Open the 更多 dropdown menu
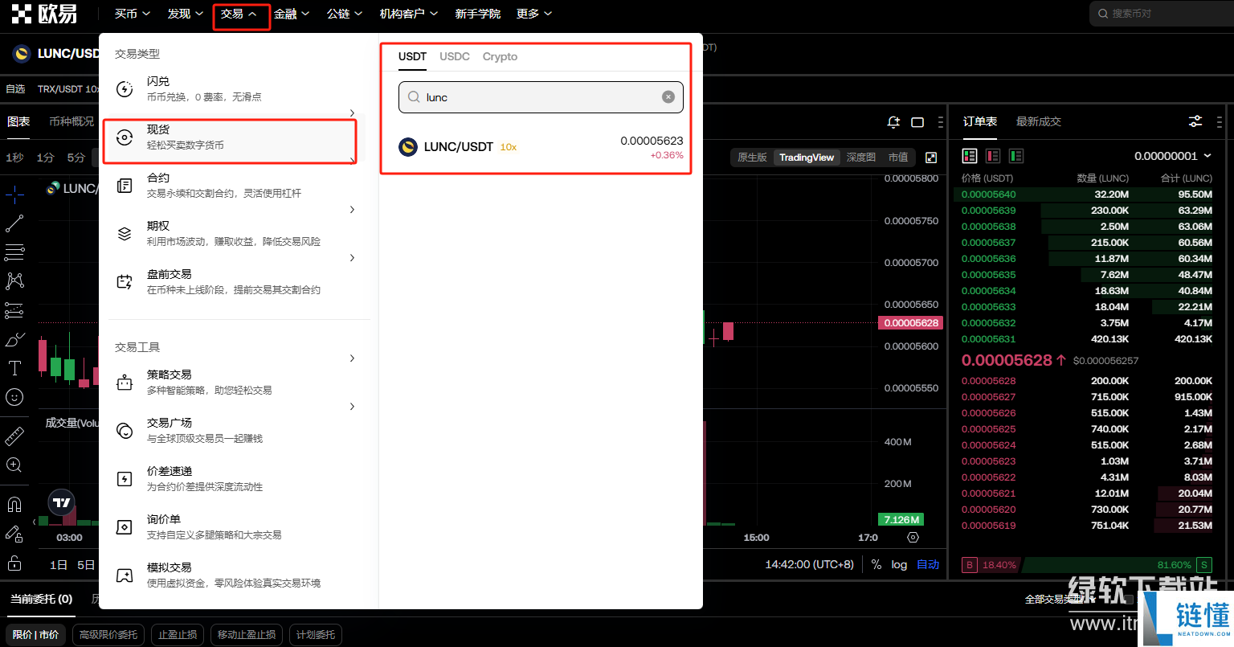1234x647 pixels. pos(534,14)
